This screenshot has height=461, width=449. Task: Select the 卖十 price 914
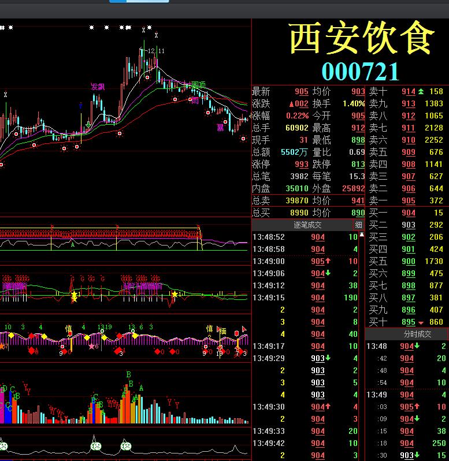click(x=409, y=92)
